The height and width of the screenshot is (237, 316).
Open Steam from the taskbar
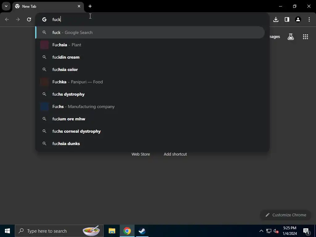point(142,231)
